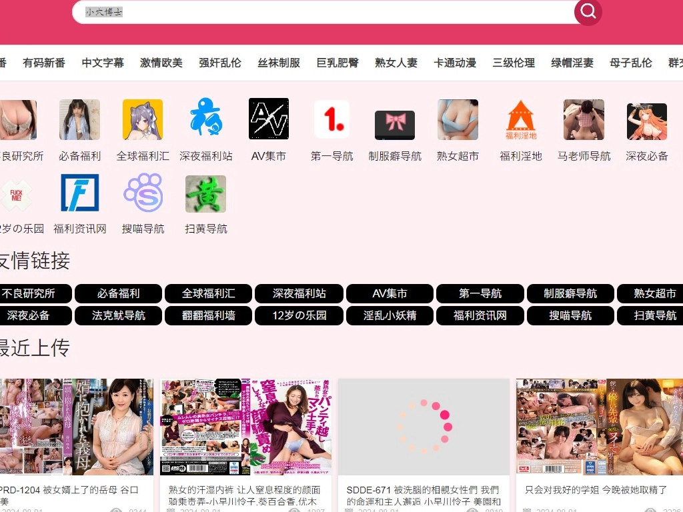Click the loading spinner video thumbnail
The image size is (683, 512).
[424, 427]
